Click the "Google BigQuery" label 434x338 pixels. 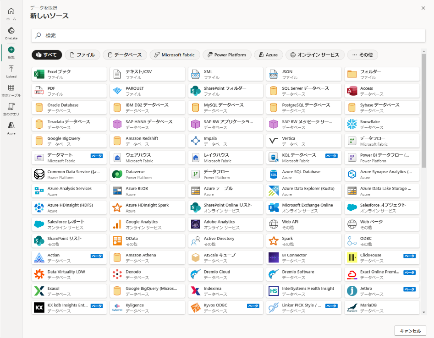click(x=64, y=138)
